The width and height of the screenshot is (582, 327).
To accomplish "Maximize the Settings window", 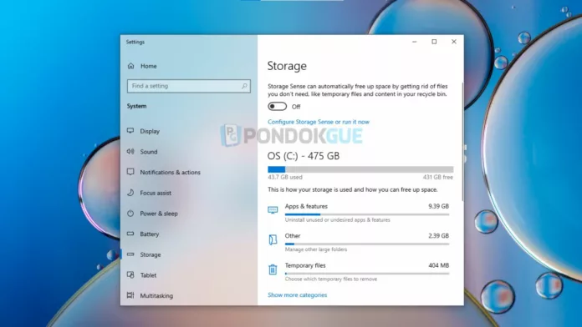I will pyautogui.click(x=434, y=42).
